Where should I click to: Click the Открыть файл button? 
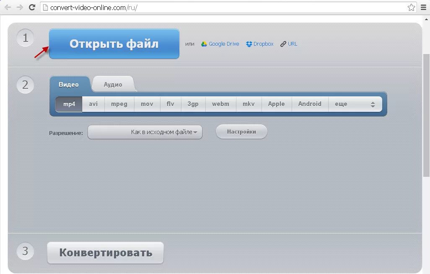(x=114, y=44)
